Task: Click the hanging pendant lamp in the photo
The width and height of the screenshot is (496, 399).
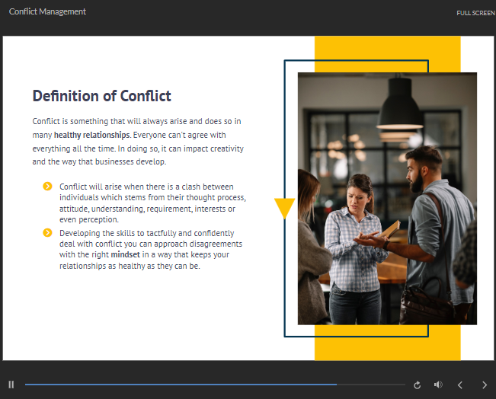Action: 400,107
